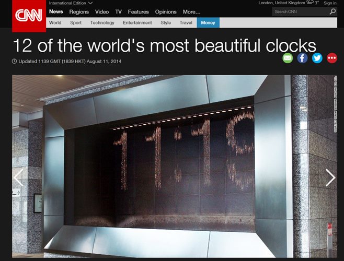Share article via email icon
This screenshot has height=261, width=344.
point(288,58)
